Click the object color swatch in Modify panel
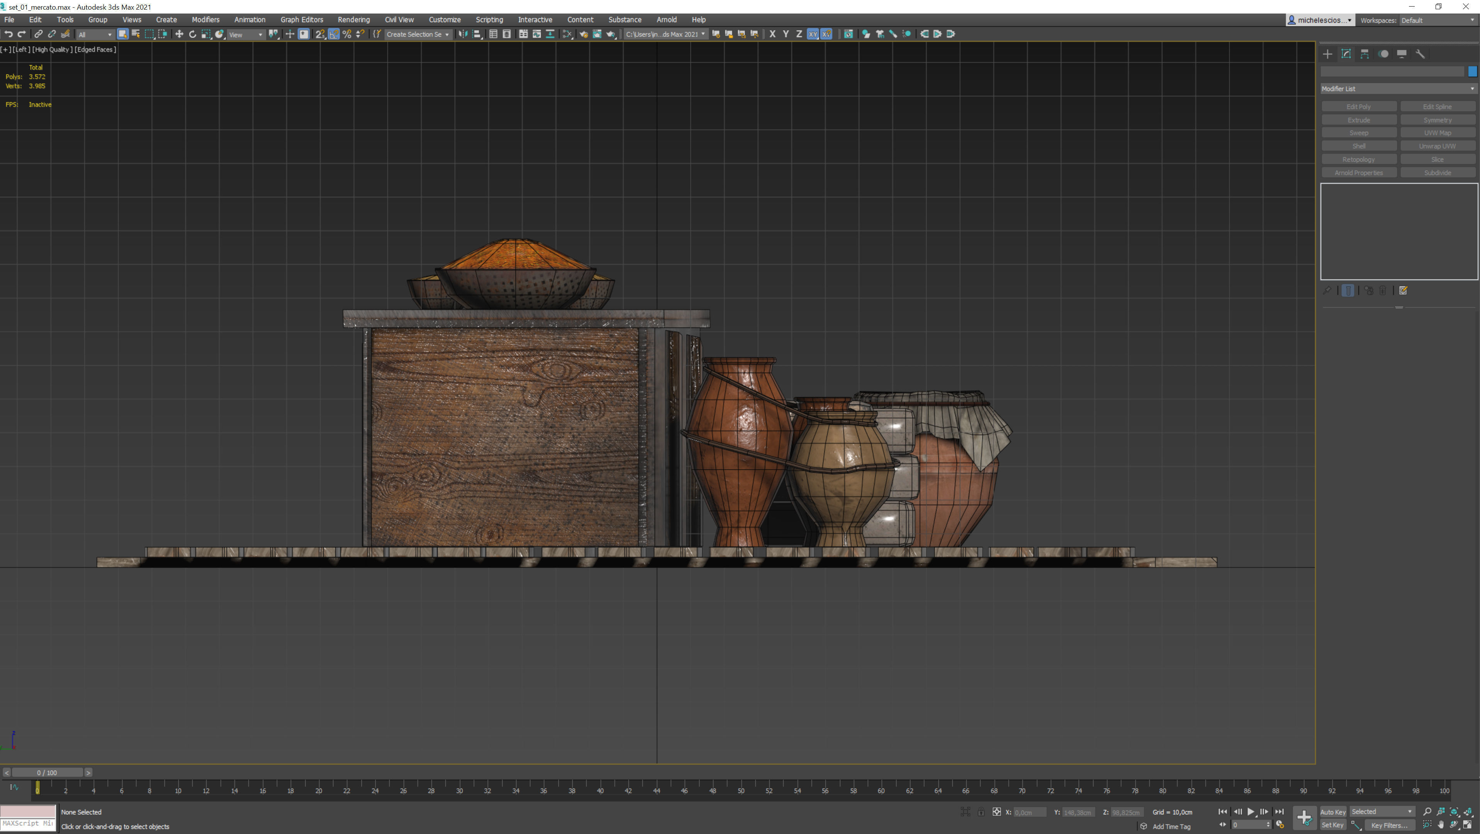The width and height of the screenshot is (1480, 834). (1472, 71)
